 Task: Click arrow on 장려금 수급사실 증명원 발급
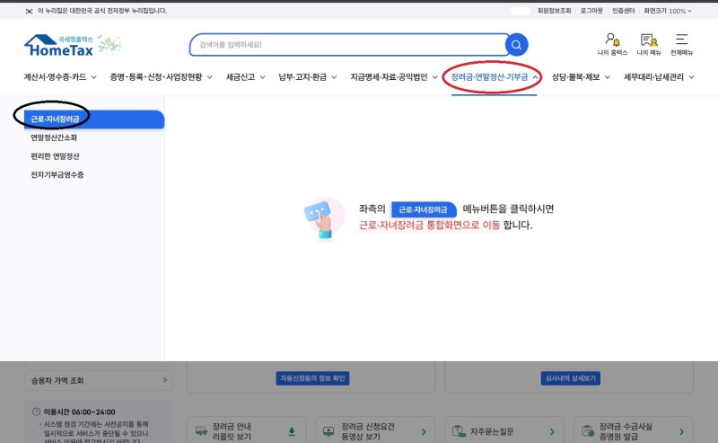[x=682, y=431]
